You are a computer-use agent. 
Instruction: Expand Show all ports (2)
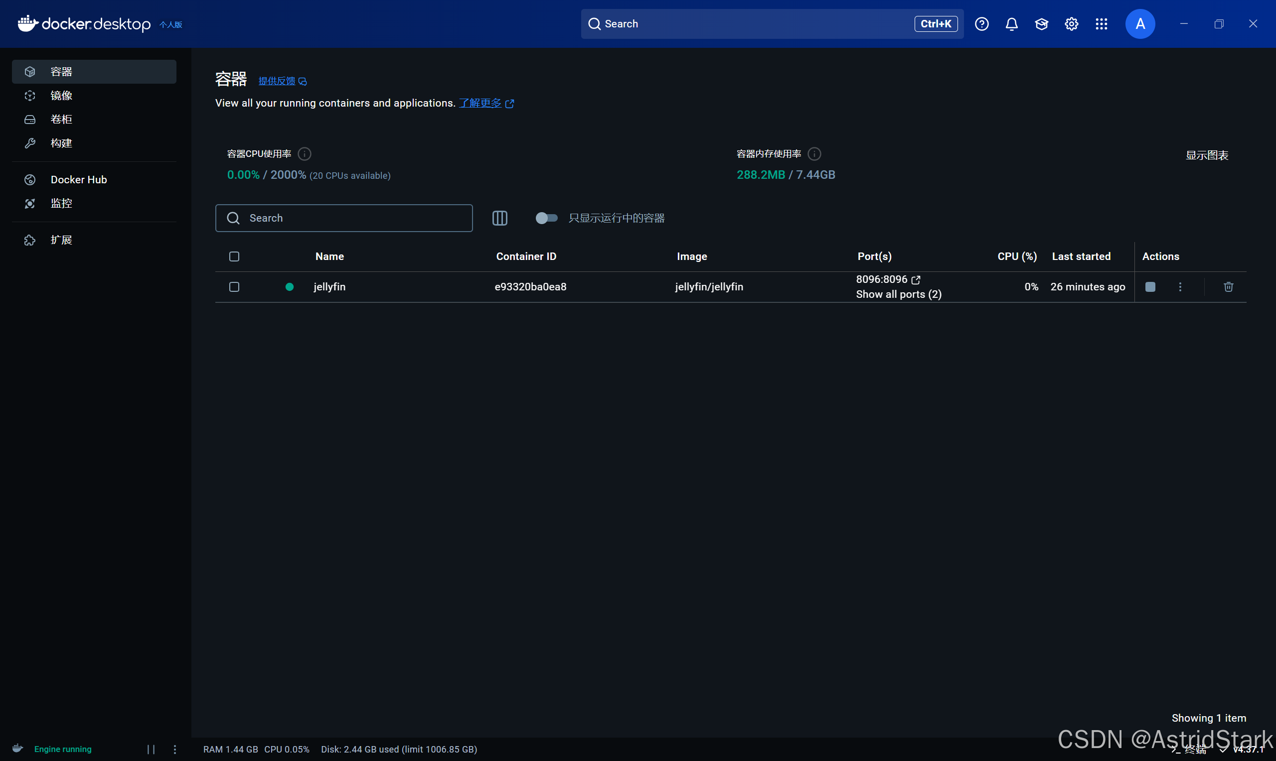pos(898,294)
